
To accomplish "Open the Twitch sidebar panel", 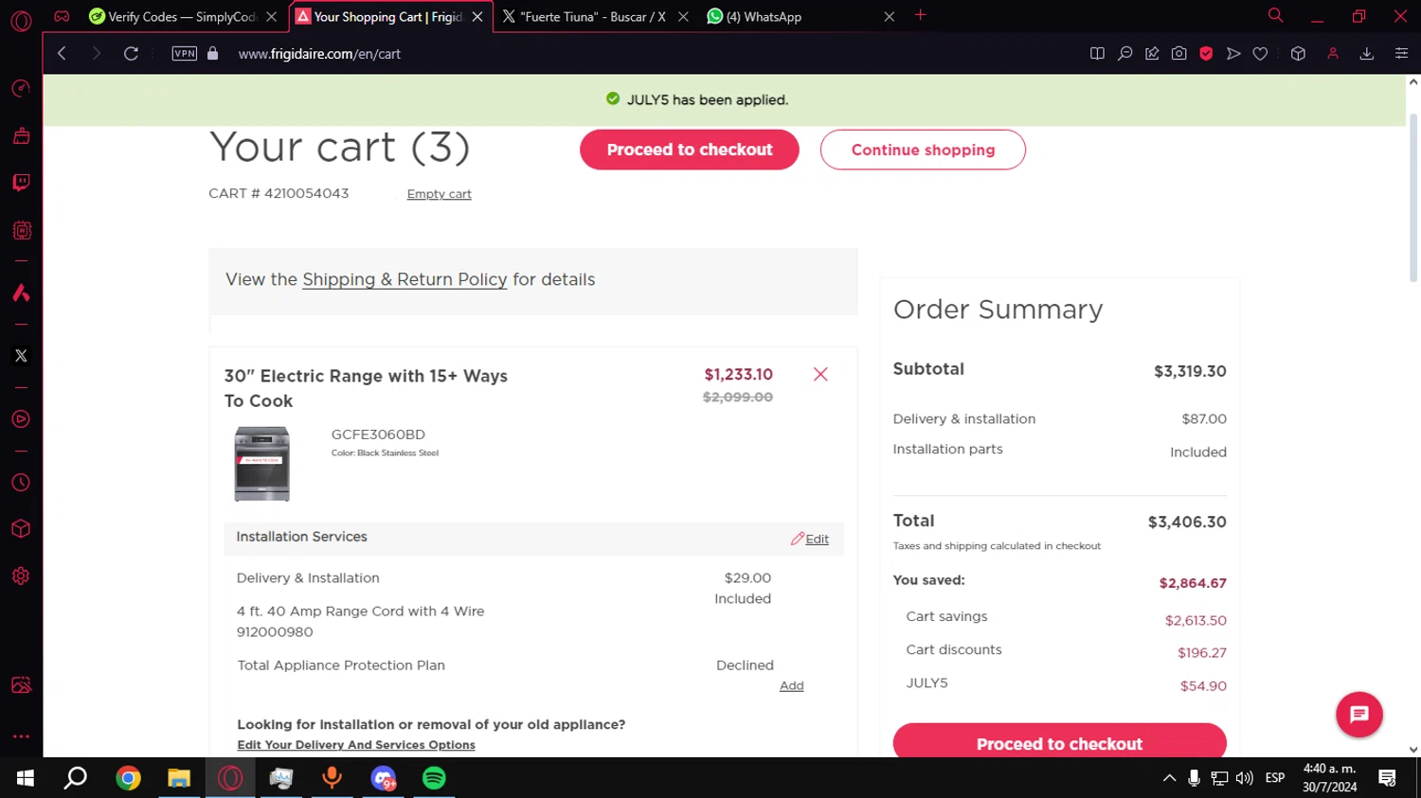I will [21, 183].
